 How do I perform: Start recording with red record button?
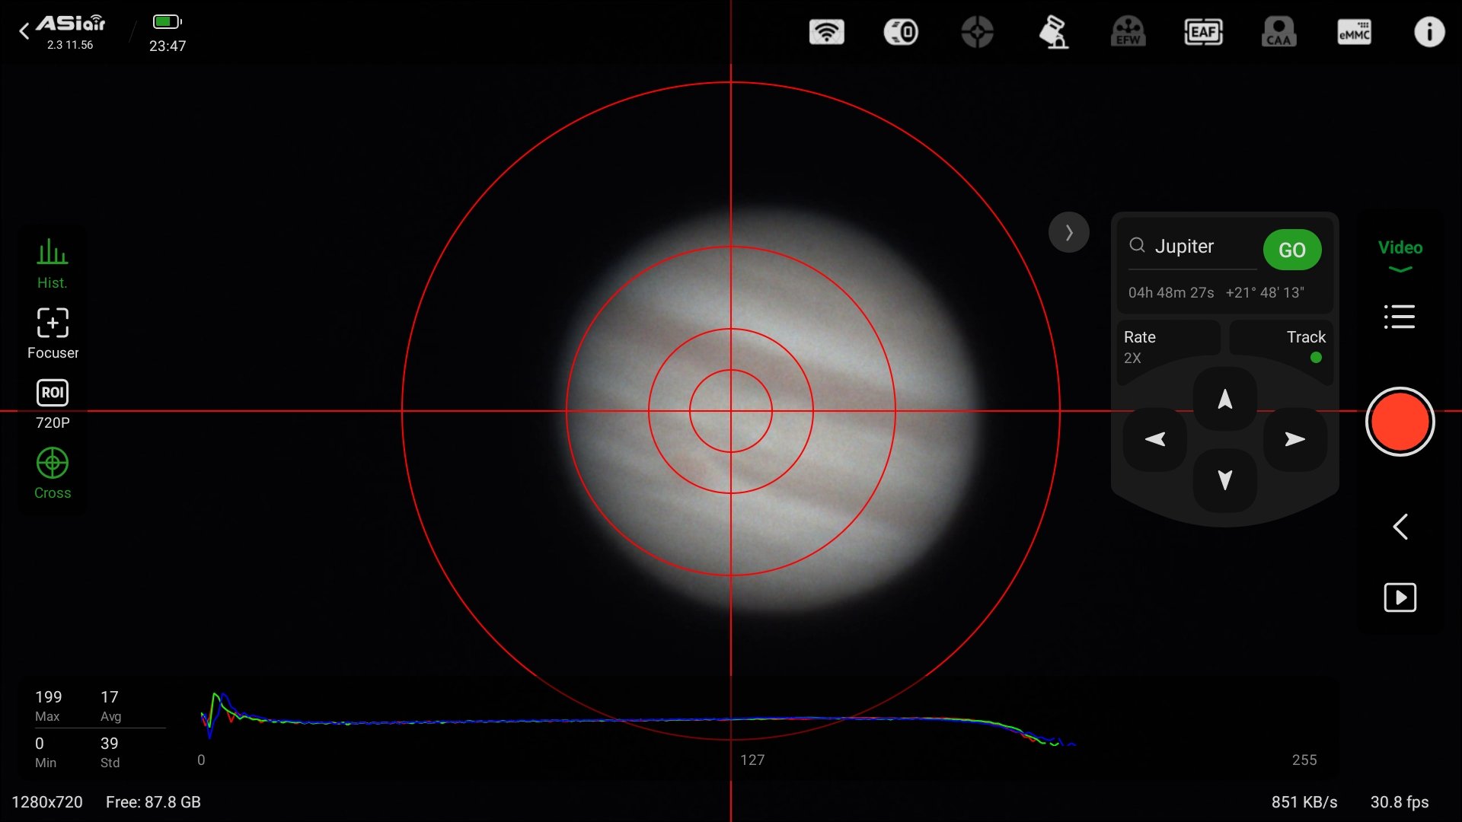click(1400, 422)
